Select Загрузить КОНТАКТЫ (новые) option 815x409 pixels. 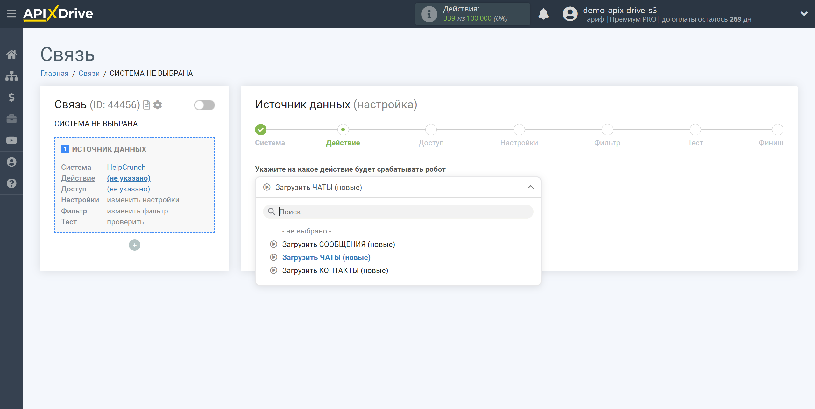pos(335,270)
